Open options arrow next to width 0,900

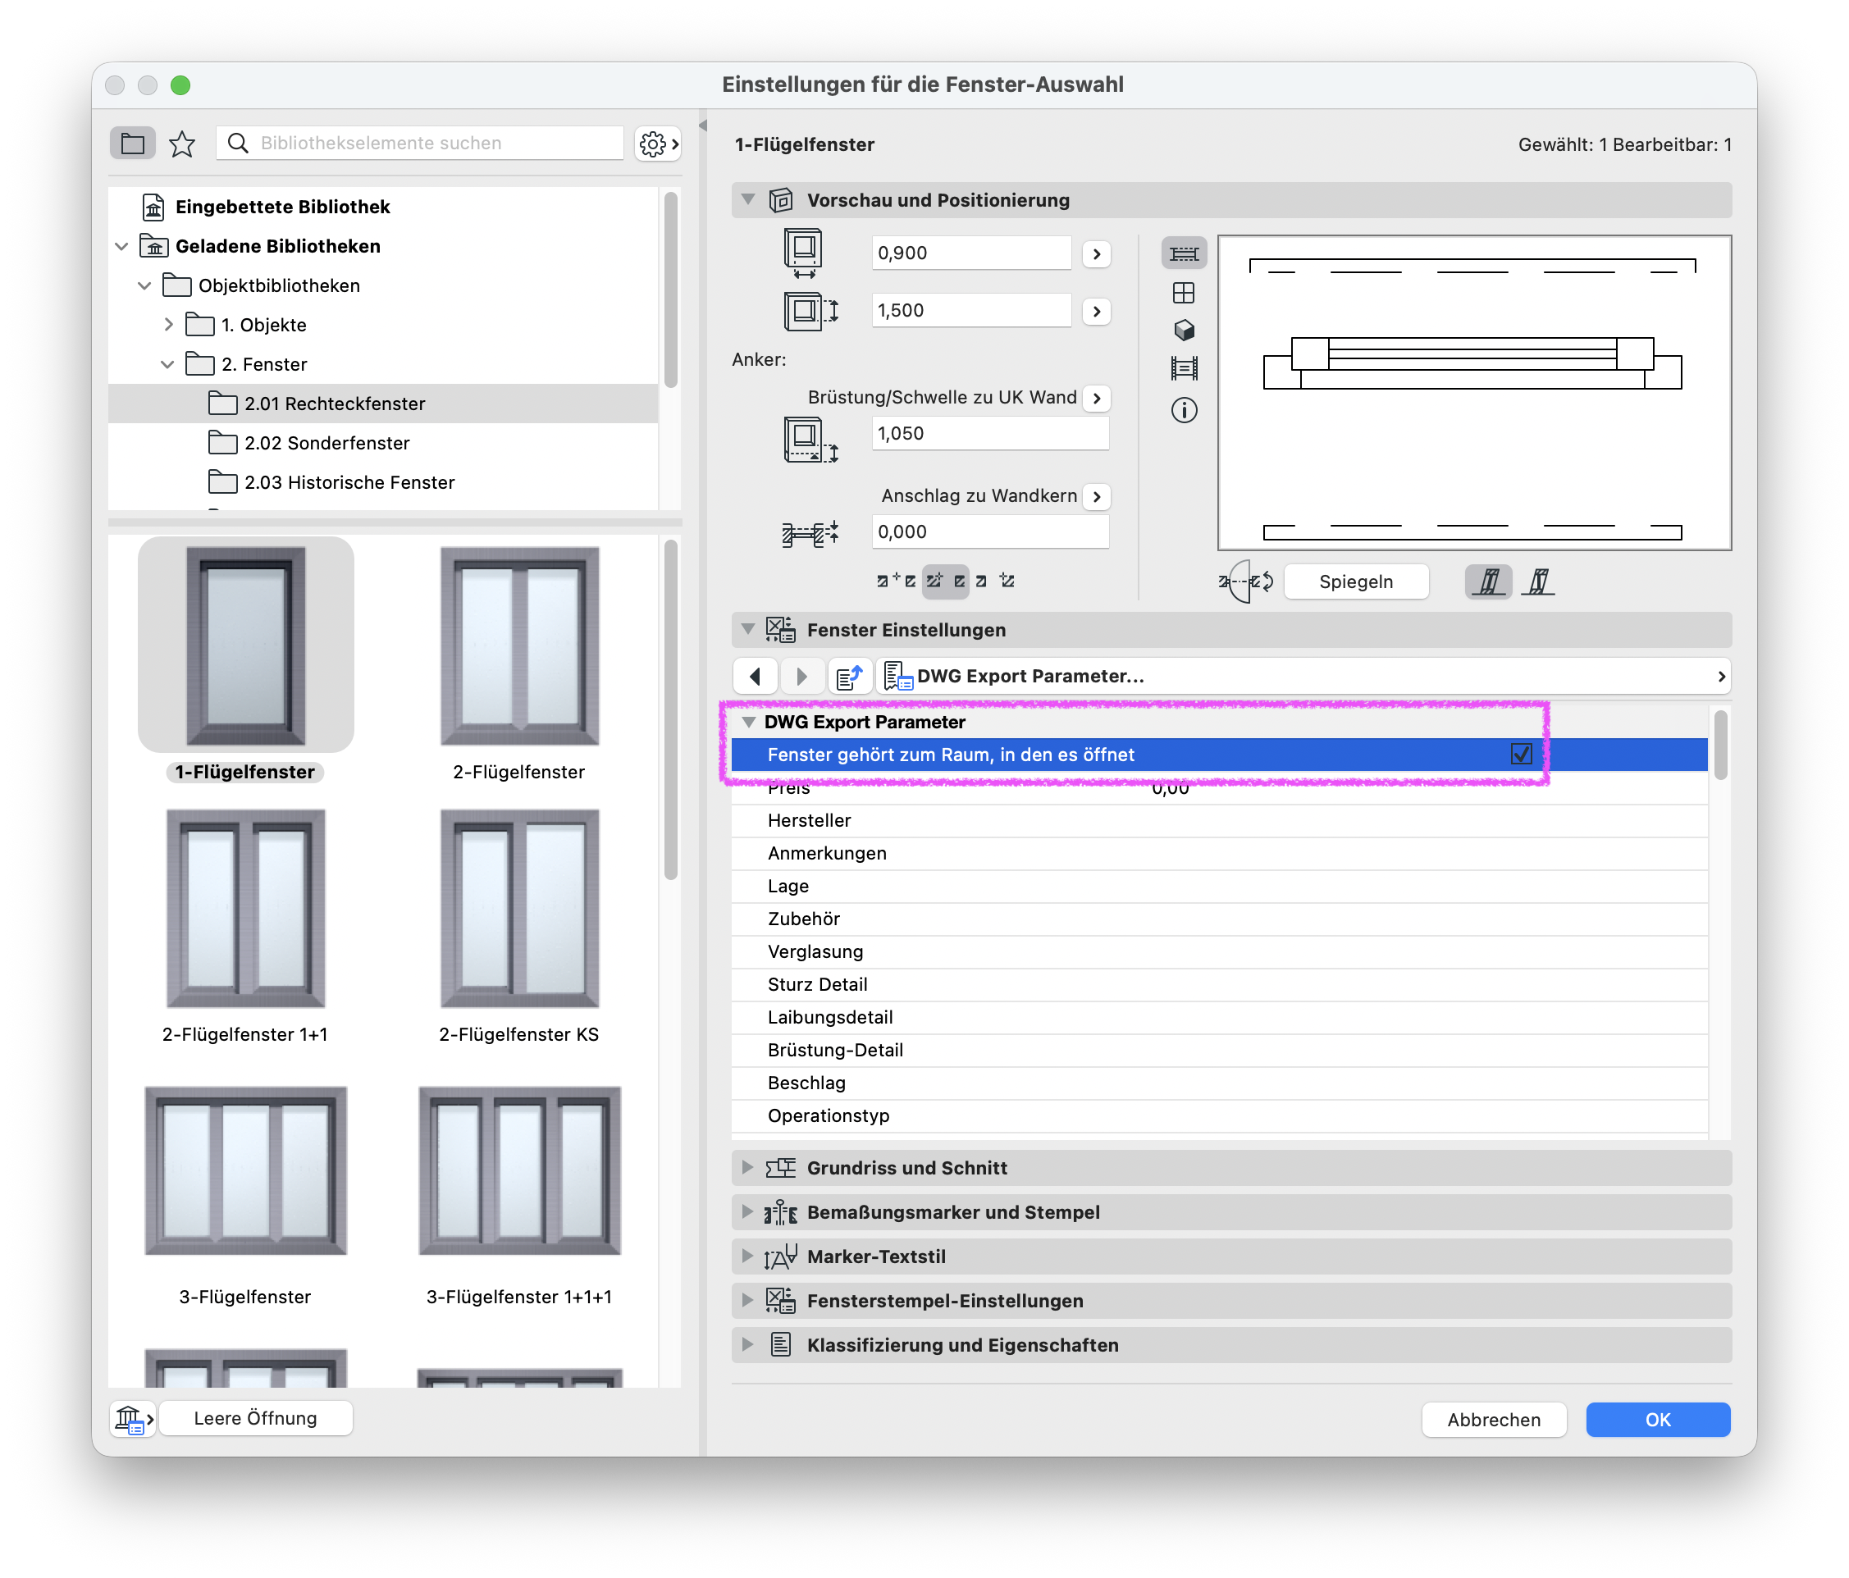coord(1097,254)
